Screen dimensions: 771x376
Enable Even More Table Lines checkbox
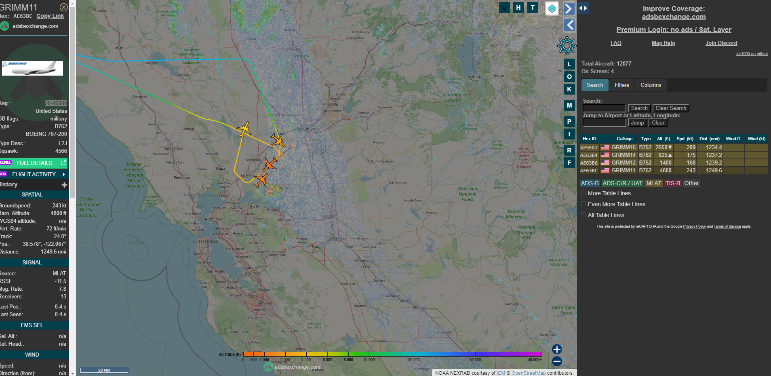pos(584,204)
